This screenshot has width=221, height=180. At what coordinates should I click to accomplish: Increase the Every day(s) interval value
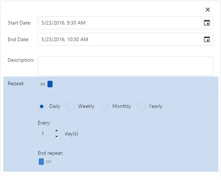coord(57,131)
